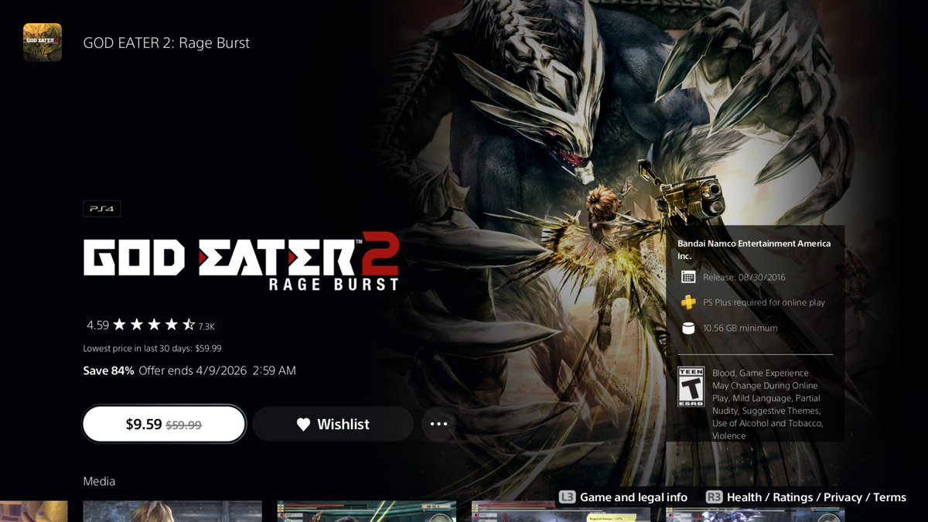Click the release date calendar icon
The image size is (928, 522).
point(687,277)
